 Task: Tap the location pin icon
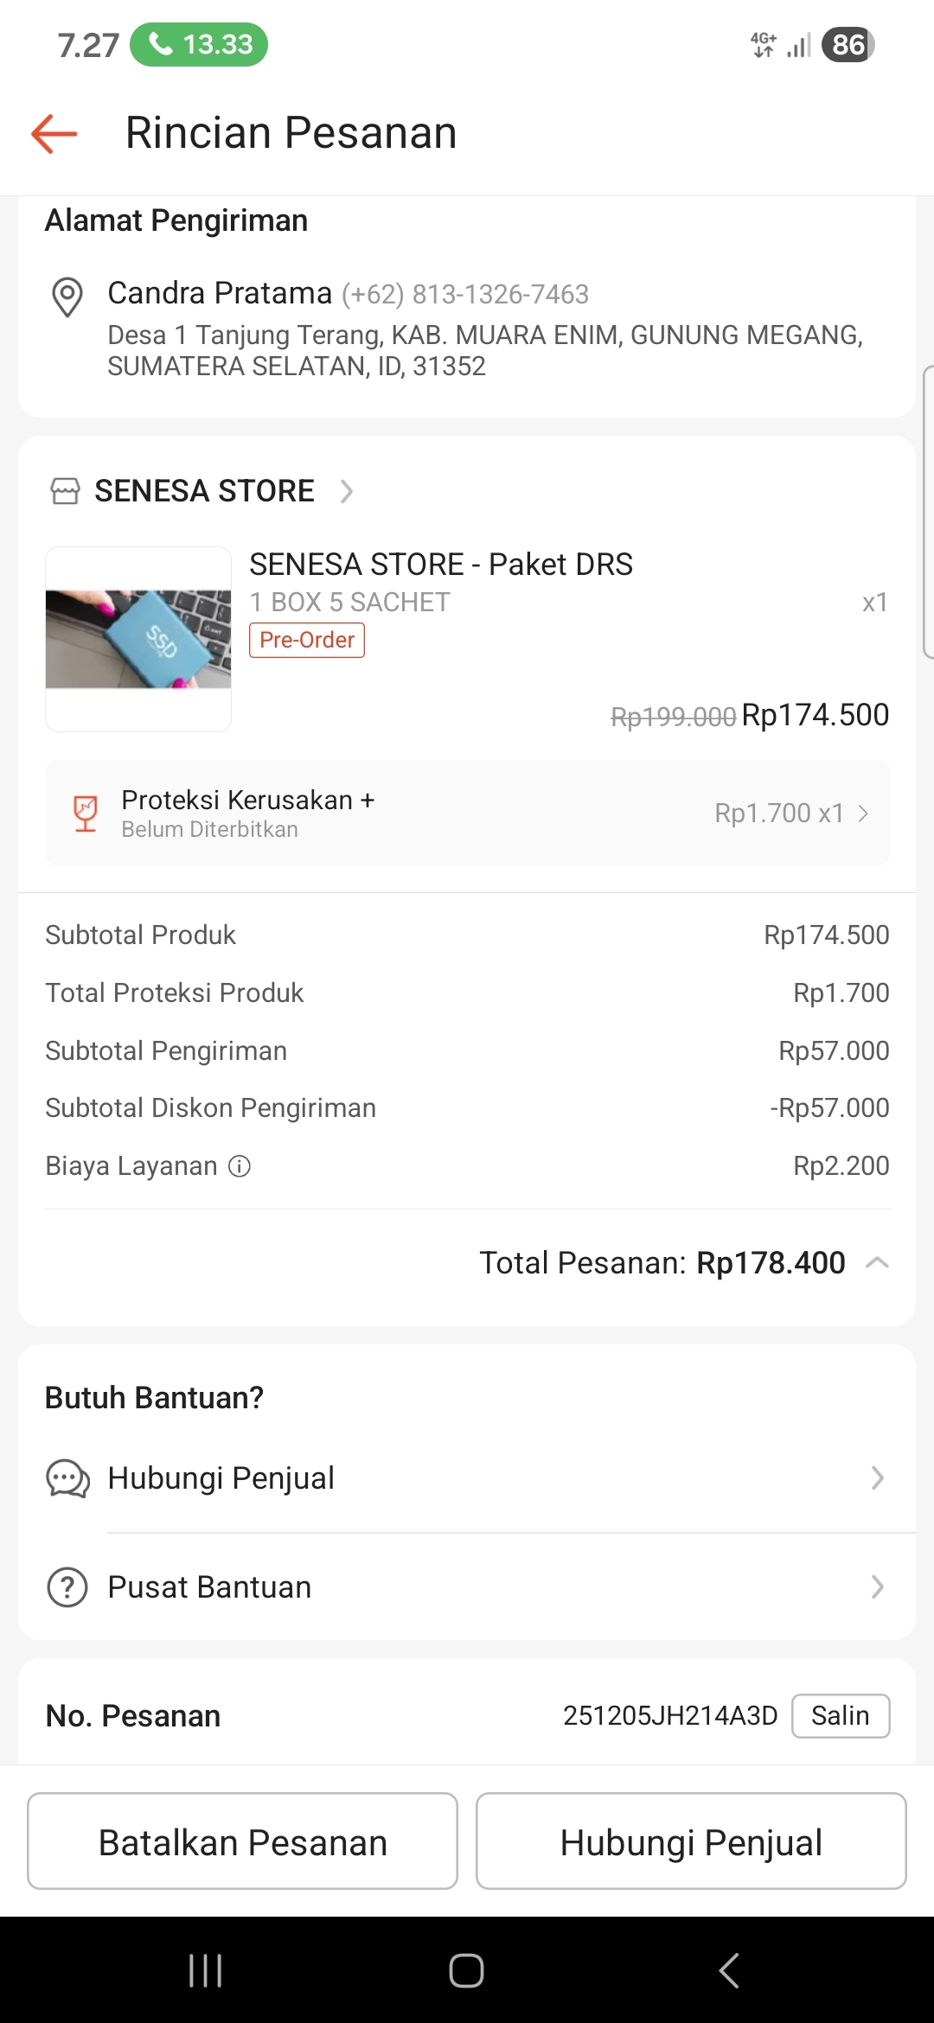pos(67,297)
